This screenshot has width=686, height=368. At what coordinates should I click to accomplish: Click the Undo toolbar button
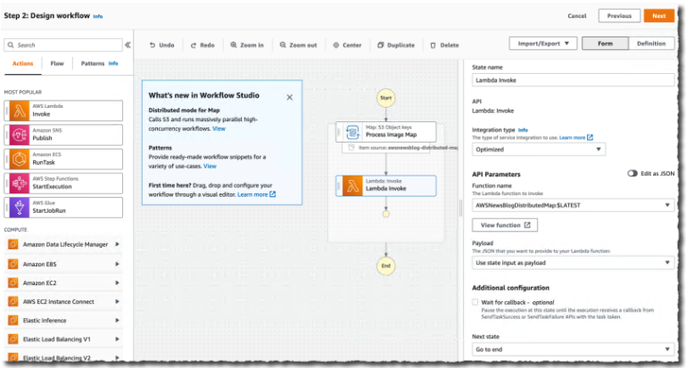coord(161,45)
